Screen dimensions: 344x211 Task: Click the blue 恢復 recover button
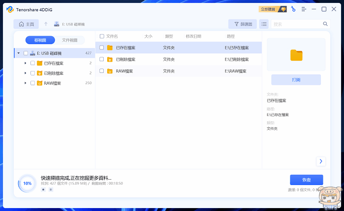pos(306,180)
